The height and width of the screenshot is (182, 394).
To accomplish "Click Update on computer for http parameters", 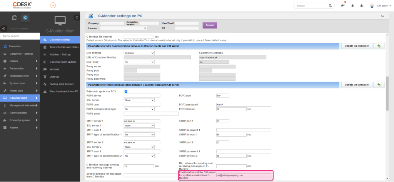I will (x=357, y=46).
